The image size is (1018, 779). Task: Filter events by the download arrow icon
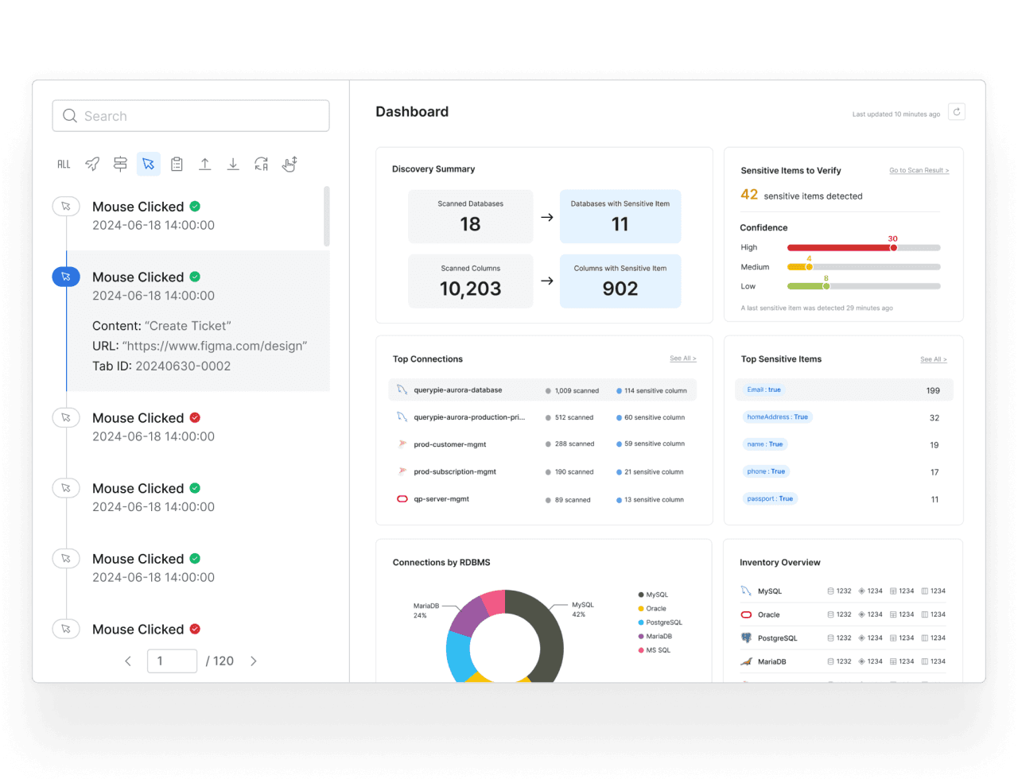233,164
